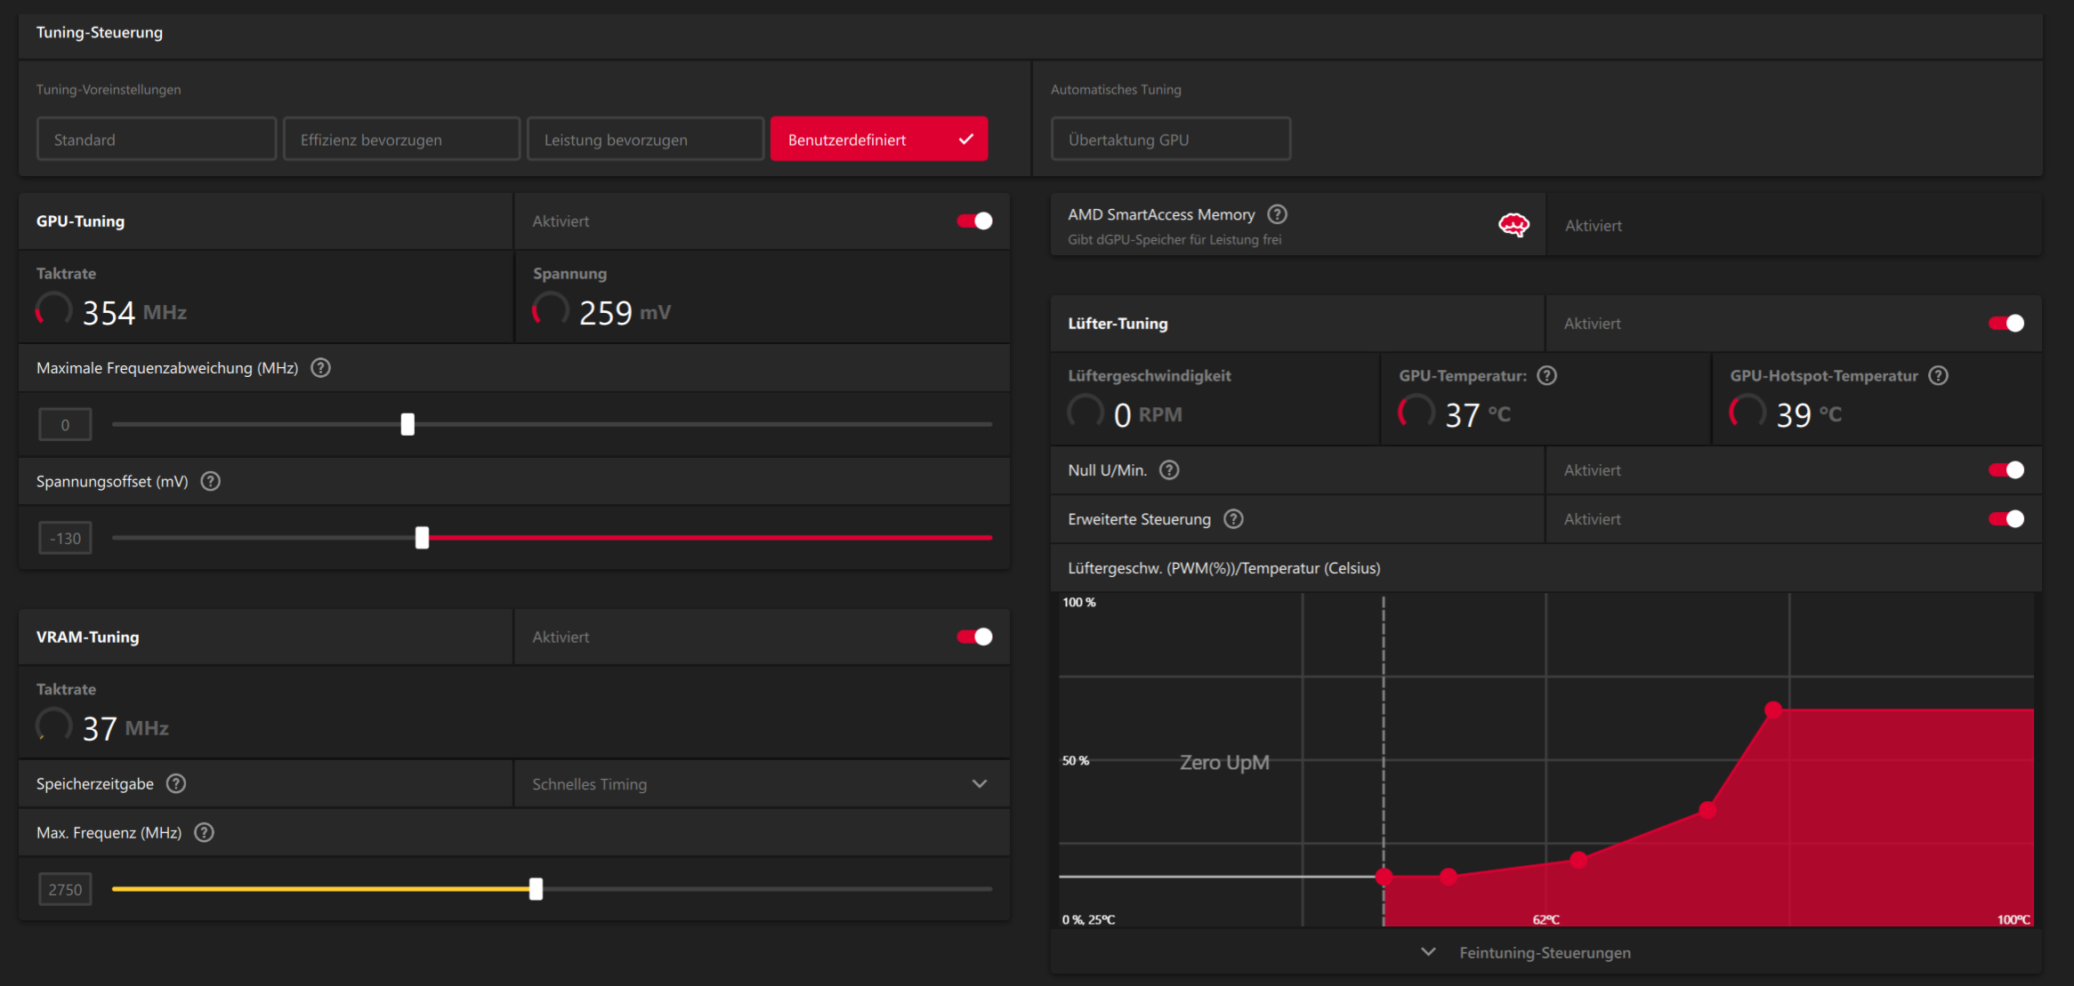Click the Spannungsoffset slider handle
The height and width of the screenshot is (986, 2074).
pos(422,538)
